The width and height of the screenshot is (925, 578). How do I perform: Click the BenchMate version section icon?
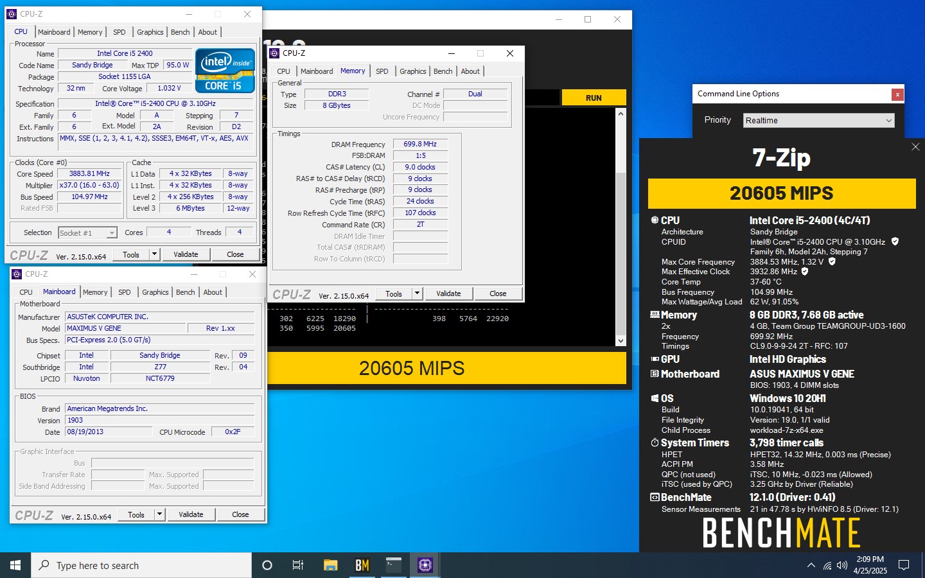(655, 497)
